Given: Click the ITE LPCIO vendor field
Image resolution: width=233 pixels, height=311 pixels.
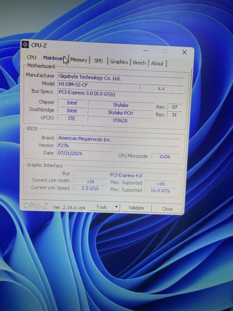Looking at the screenshot, I should [x=71, y=118].
